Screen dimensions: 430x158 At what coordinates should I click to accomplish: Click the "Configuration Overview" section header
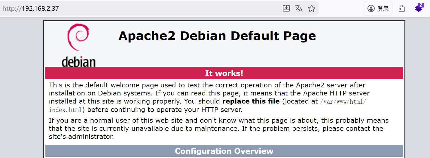(x=224, y=151)
